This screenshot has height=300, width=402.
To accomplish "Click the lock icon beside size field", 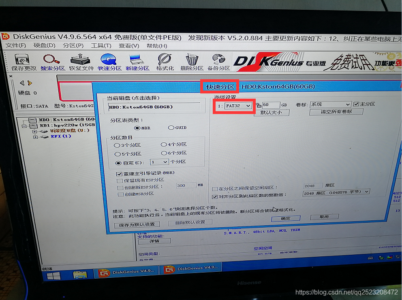I will click(258, 105).
